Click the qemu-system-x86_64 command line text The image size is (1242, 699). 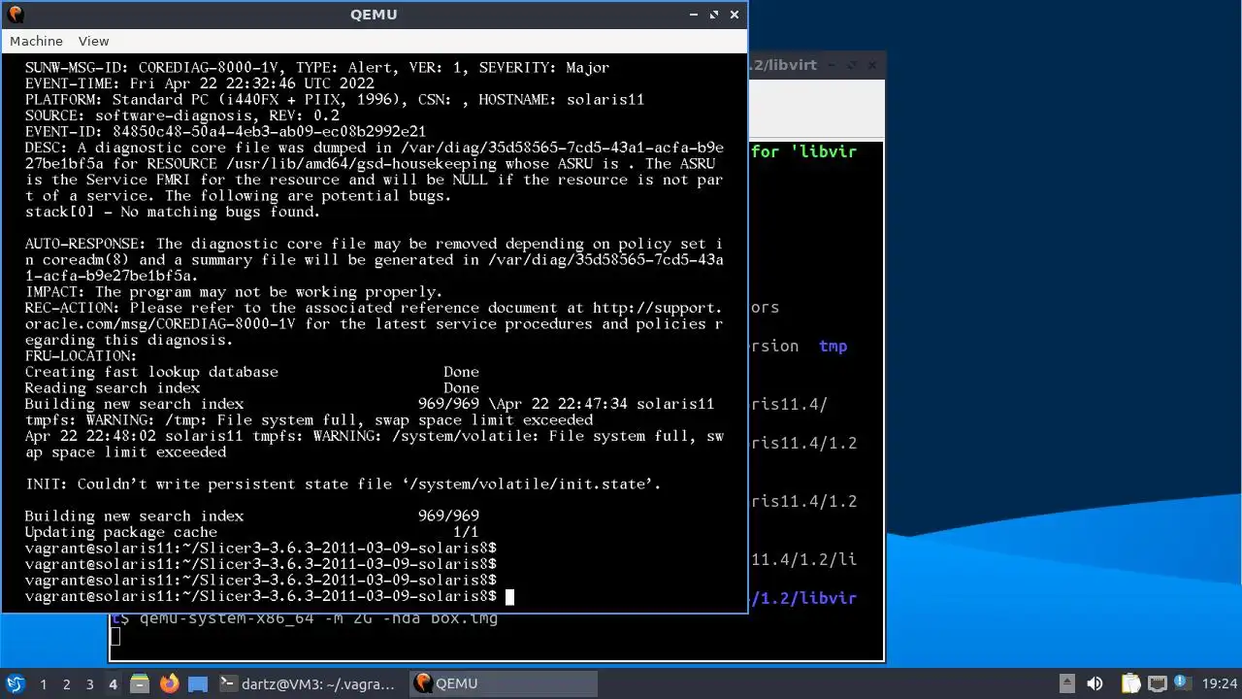(318, 618)
